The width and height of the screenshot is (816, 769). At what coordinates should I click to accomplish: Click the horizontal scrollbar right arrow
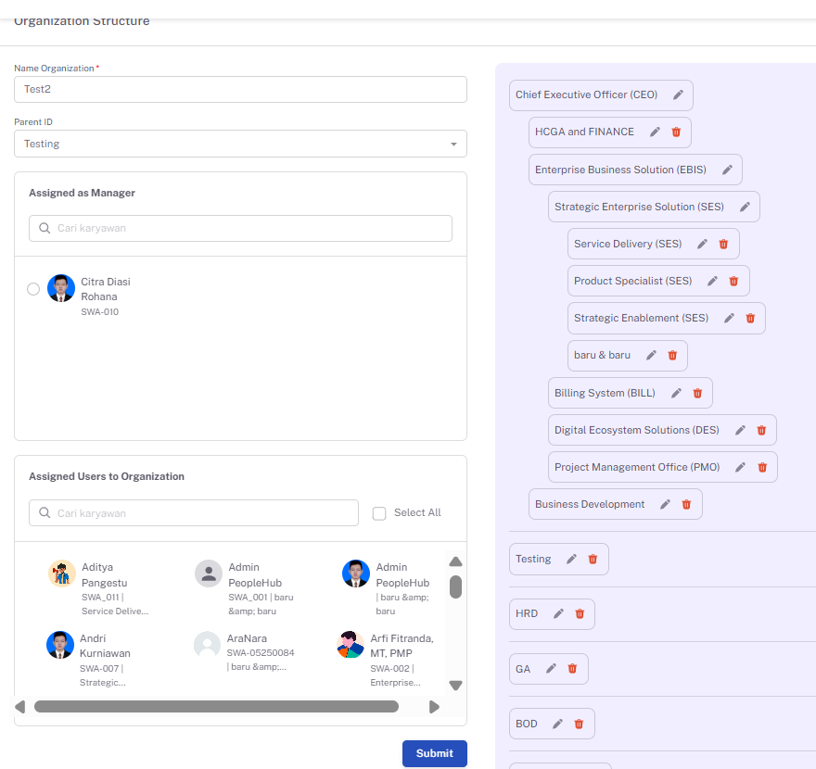pos(434,707)
